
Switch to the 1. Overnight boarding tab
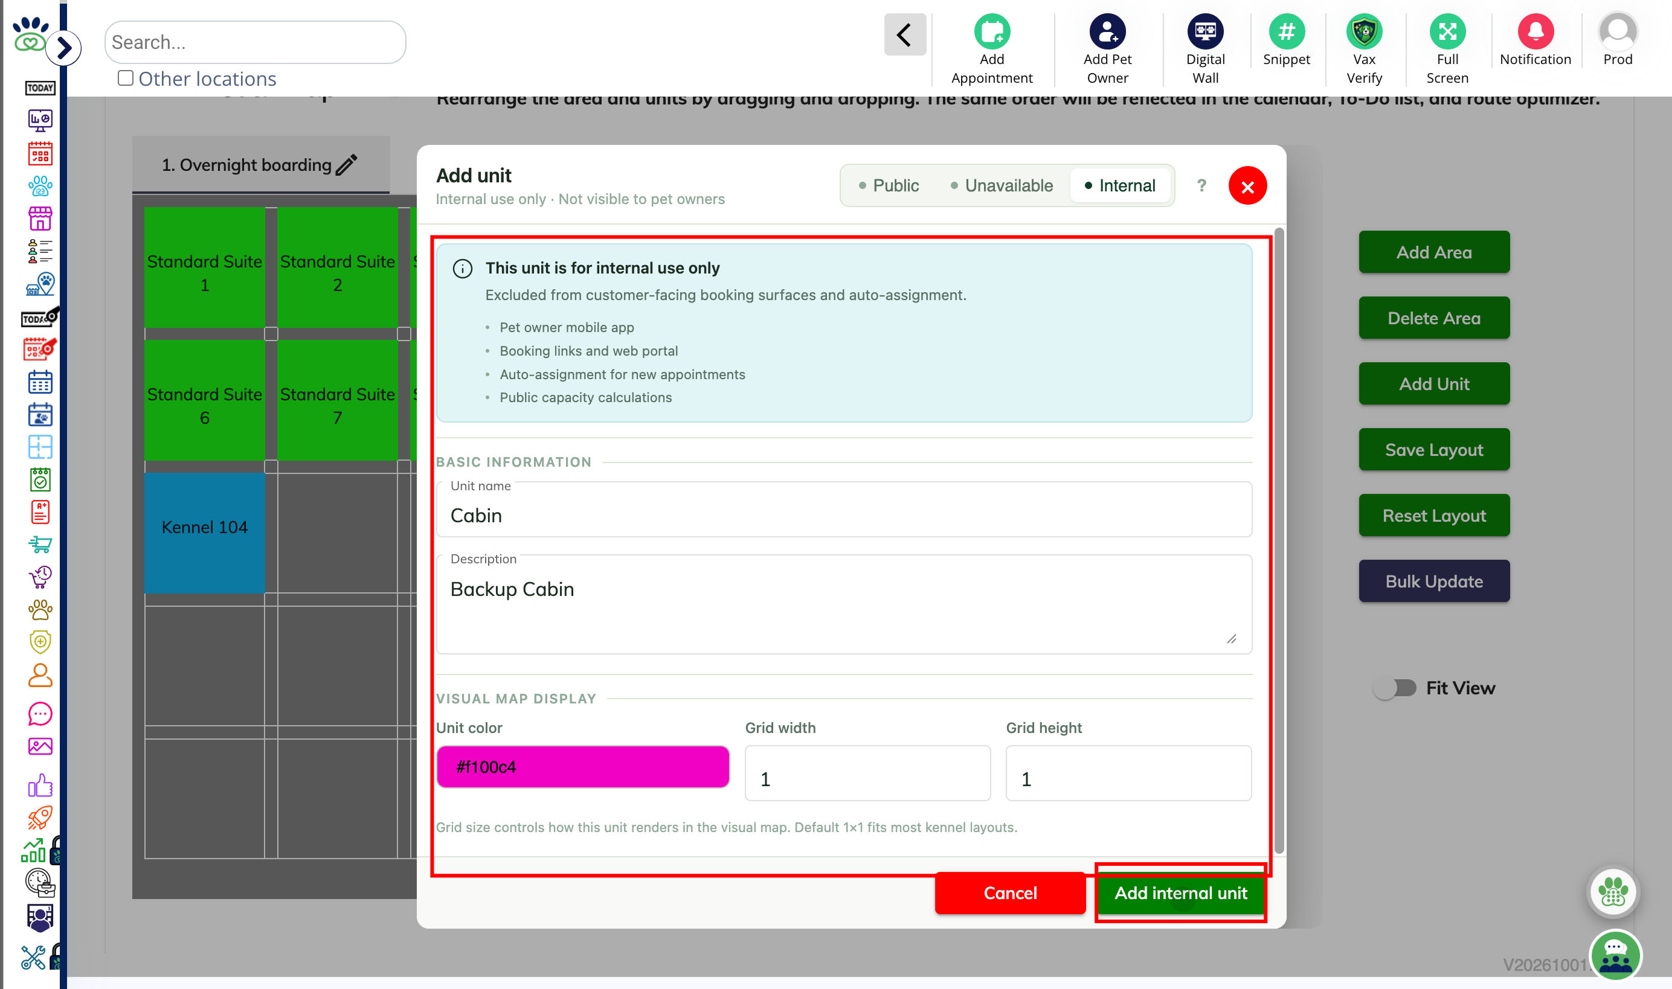(261, 165)
